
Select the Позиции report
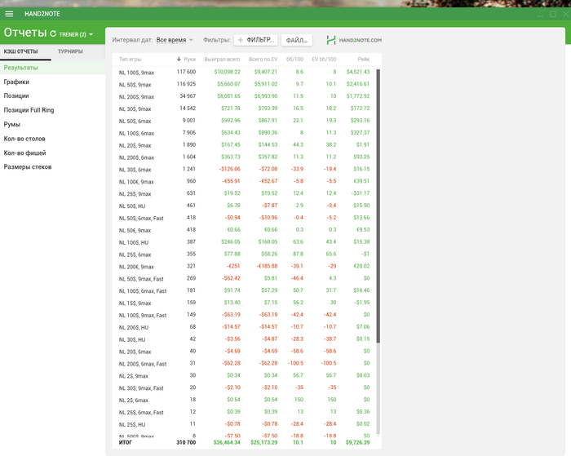point(52,95)
